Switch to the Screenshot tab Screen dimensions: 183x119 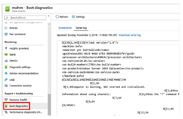pos(65,28)
